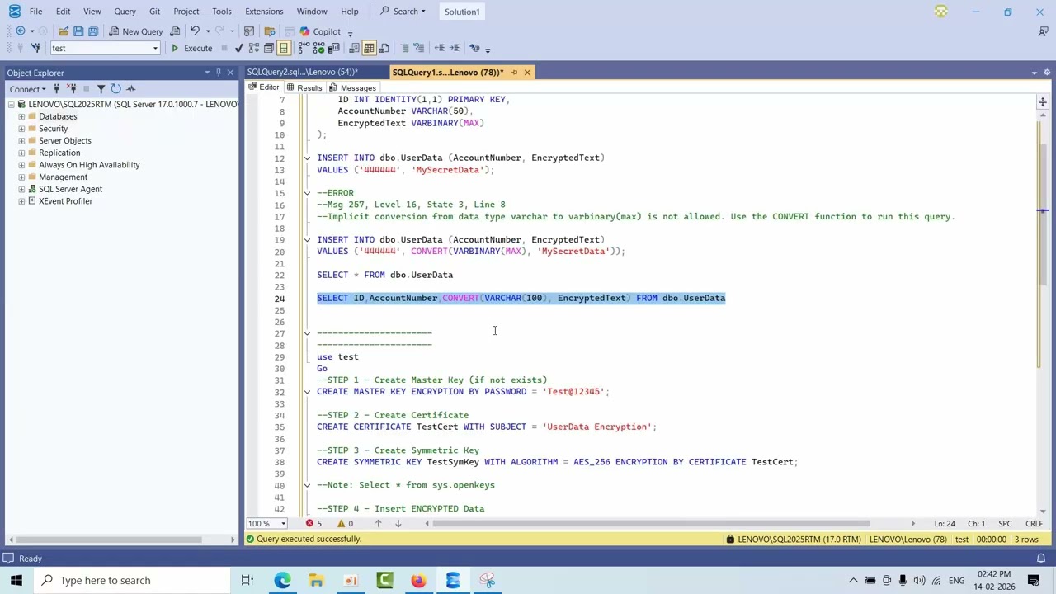Open a New Query window
Image resolution: width=1056 pixels, height=594 pixels.
click(x=136, y=31)
